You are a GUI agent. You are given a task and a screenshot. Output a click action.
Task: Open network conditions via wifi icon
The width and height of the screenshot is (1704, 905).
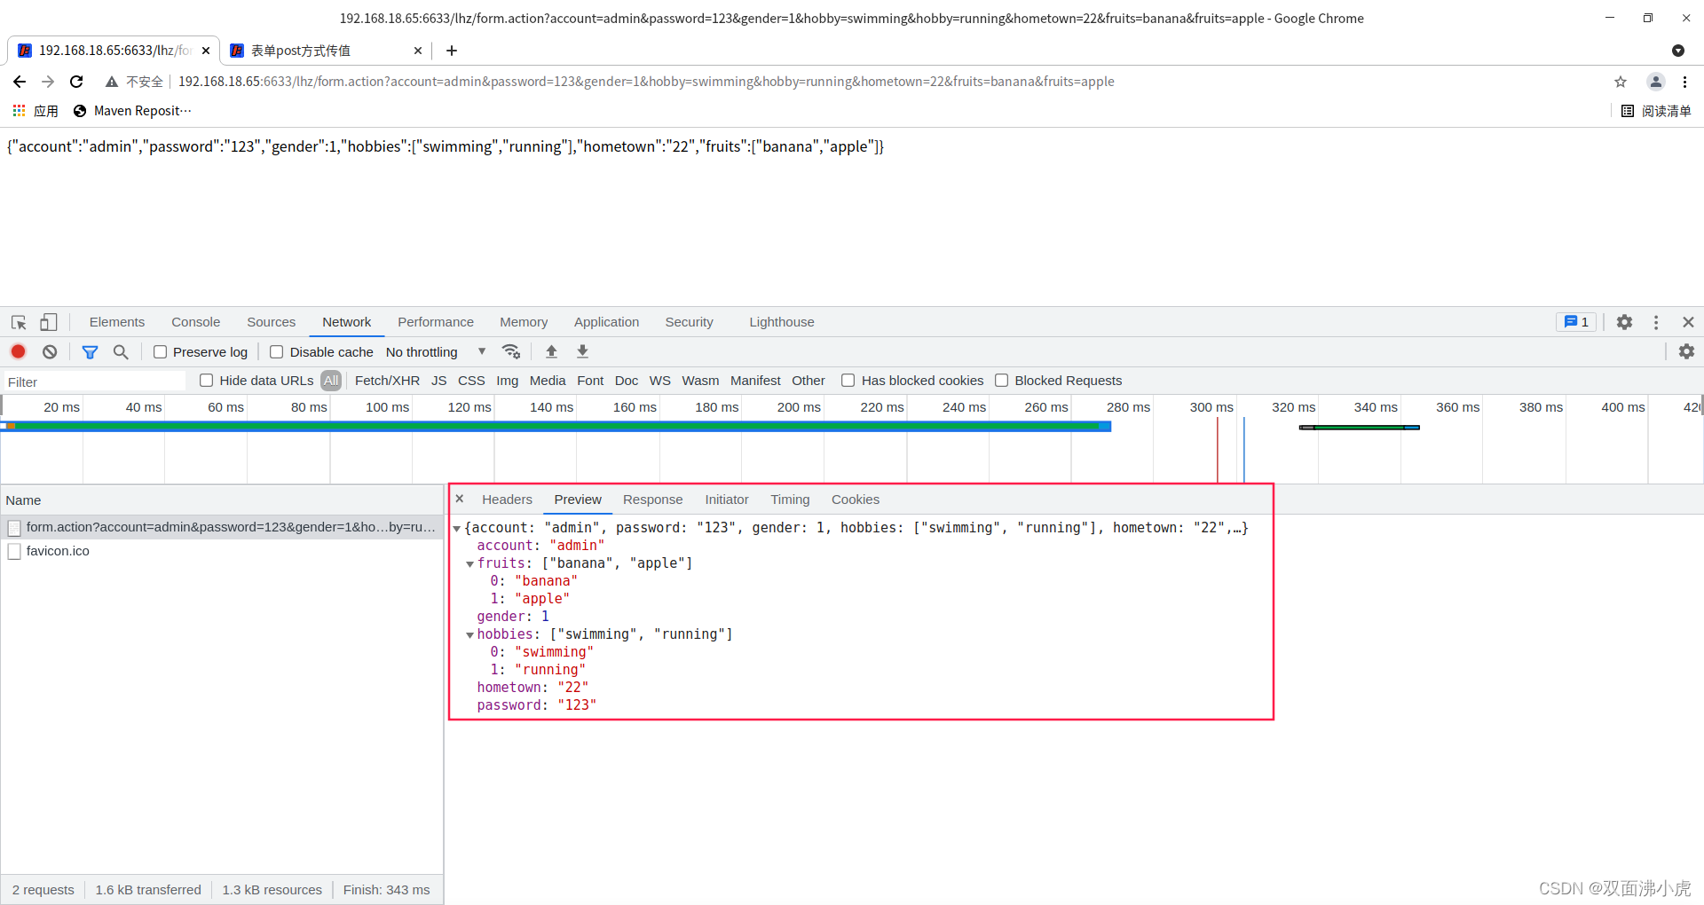tap(512, 351)
